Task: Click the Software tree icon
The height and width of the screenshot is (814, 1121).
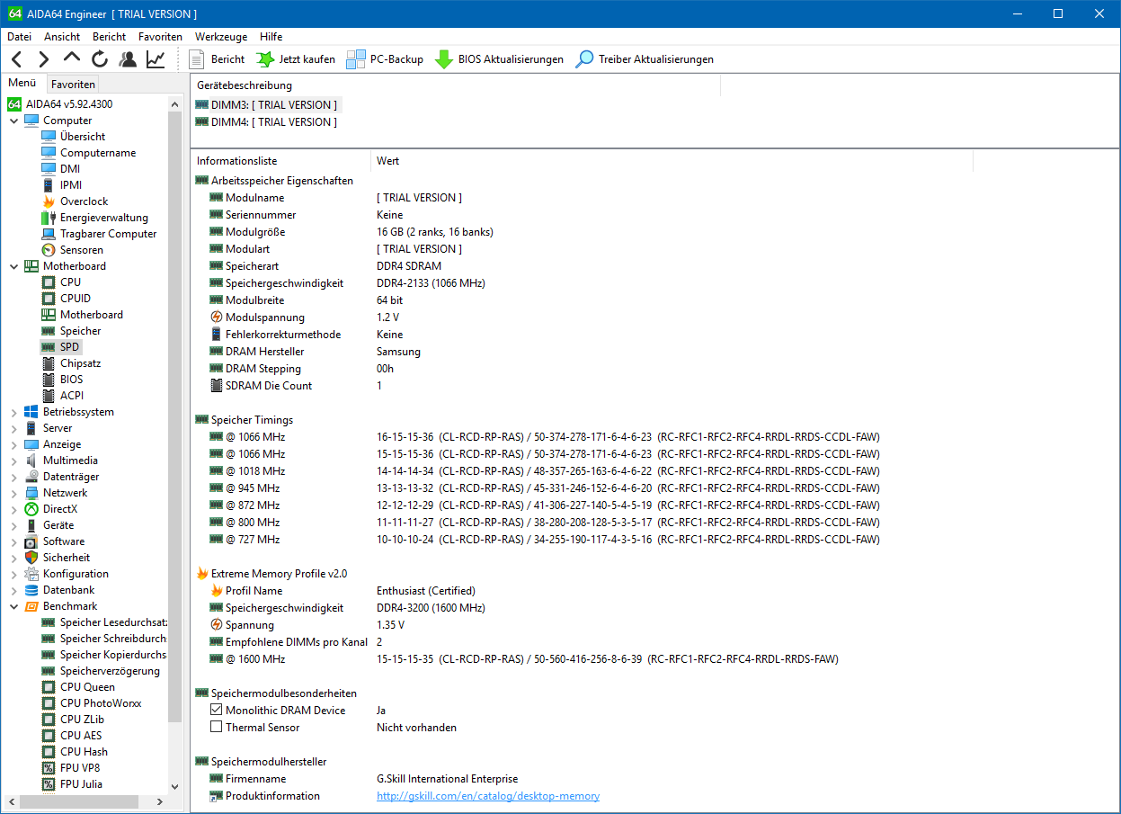Action: [x=31, y=541]
